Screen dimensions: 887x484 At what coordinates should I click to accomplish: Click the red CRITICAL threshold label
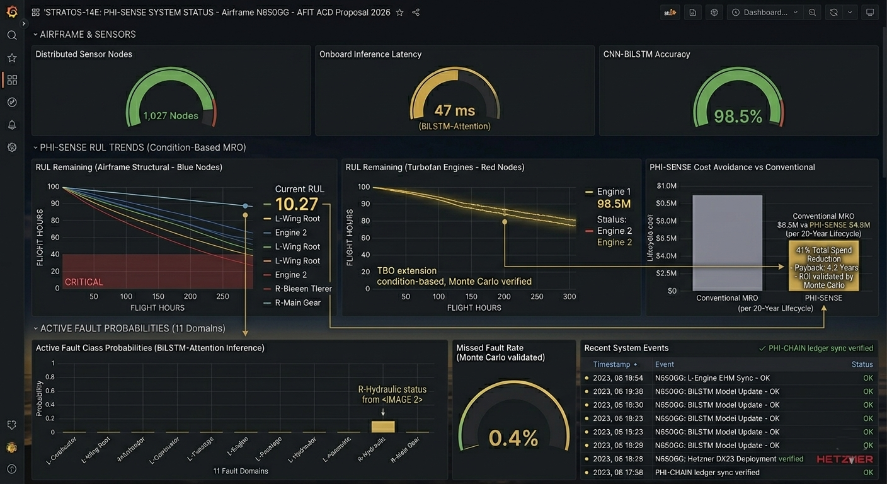(84, 282)
